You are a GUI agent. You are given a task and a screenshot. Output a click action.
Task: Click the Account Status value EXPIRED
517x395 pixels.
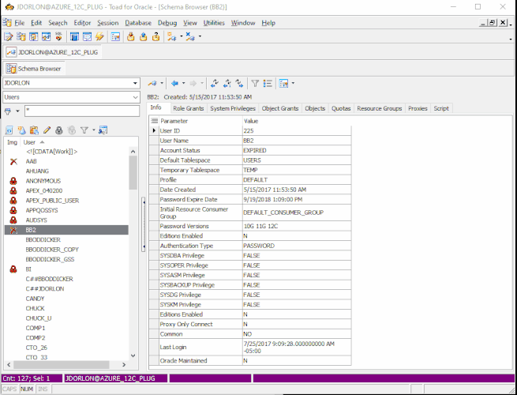tap(254, 150)
